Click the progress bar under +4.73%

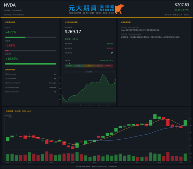tap(31, 37)
